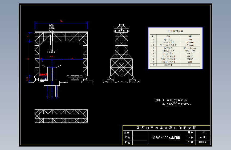The height and width of the screenshot is (150, 231).
Task: Click the 复核 label in the title block
Action: [127, 137]
